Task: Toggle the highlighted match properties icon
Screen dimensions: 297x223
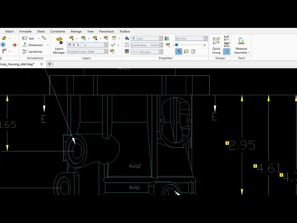Action: pyautogui.click(x=179, y=52)
